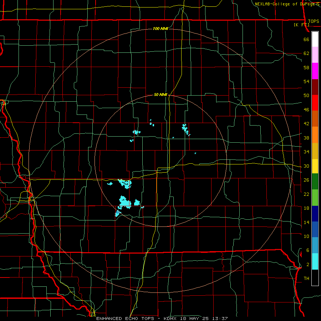
Task: Click legend value 50 beside color bar
Action: 306,96
